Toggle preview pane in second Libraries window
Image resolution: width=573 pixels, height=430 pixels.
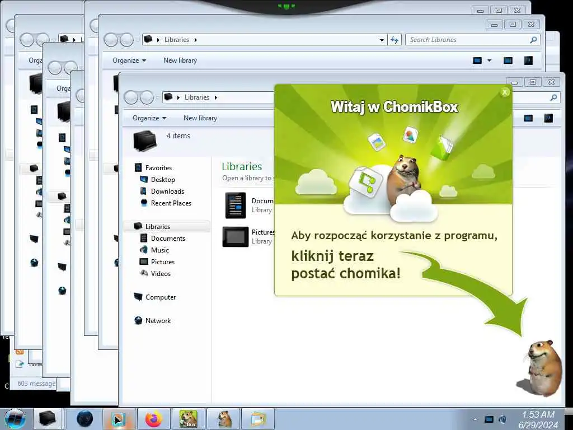(508, 60)
